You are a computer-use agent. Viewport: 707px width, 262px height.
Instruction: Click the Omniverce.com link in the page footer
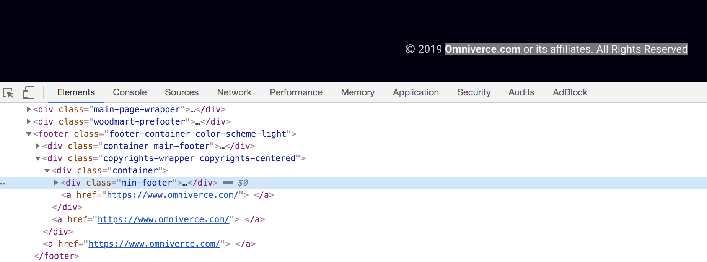[x=482, y=49]
